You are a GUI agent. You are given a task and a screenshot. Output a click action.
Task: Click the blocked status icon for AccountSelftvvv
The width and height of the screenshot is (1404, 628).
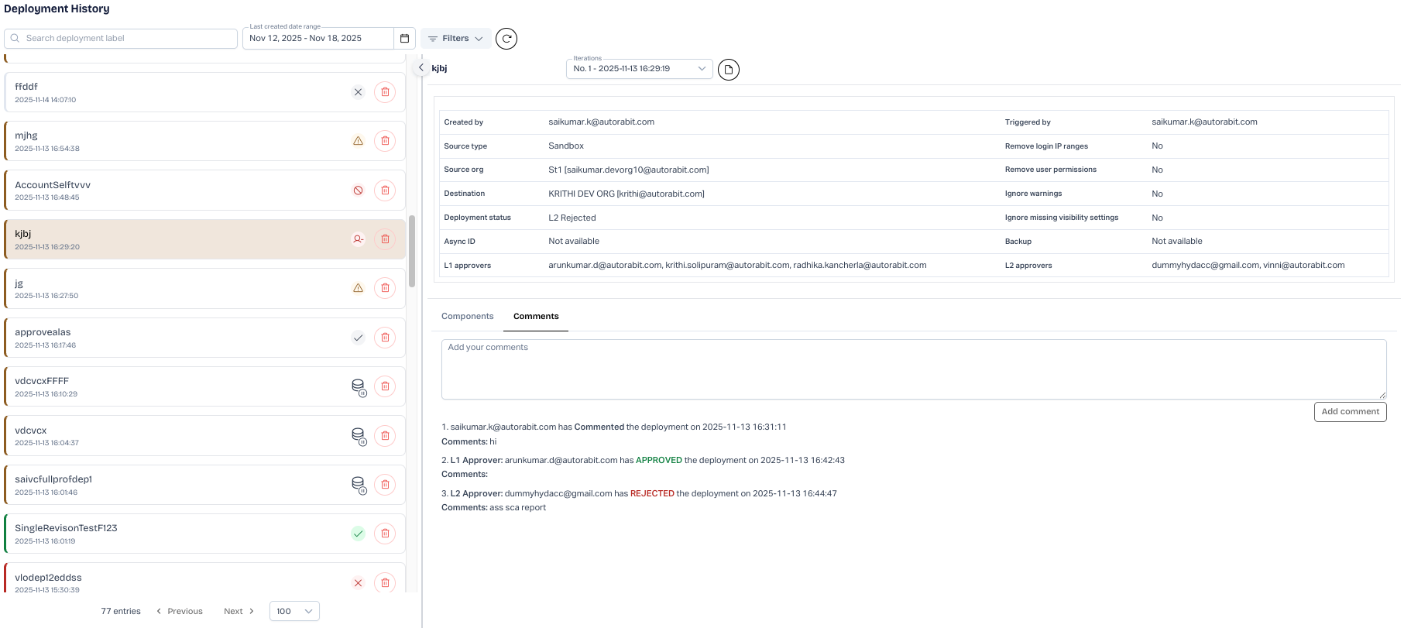point(358,190)
